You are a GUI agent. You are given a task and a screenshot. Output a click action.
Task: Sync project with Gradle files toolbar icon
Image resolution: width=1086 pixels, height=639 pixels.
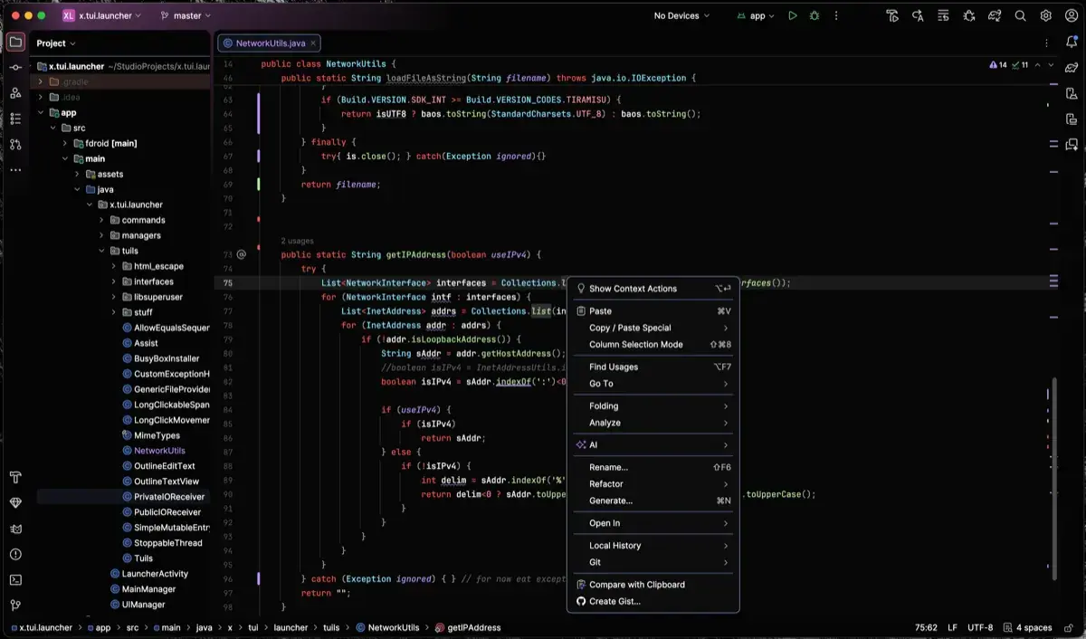coord(995,15)
